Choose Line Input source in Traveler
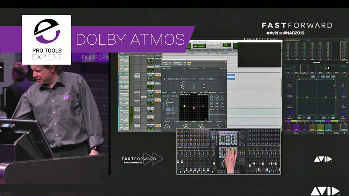This screenshot has width=349, height=196. pos(184,79)
